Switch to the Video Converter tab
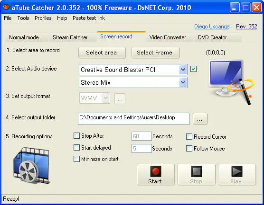Image resolution: width=264 pixels, height=205 pixels. click(168, 37)
